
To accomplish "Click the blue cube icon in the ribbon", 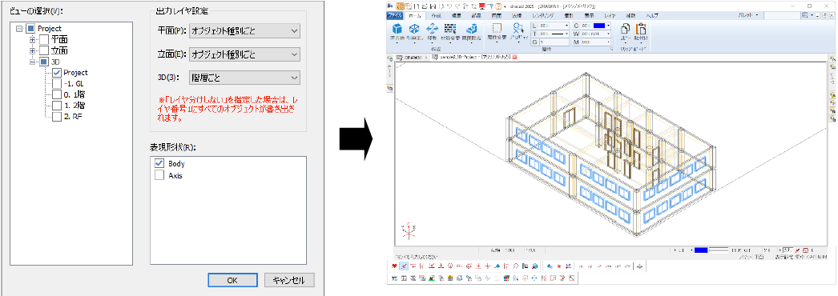I will coord(397,30).
